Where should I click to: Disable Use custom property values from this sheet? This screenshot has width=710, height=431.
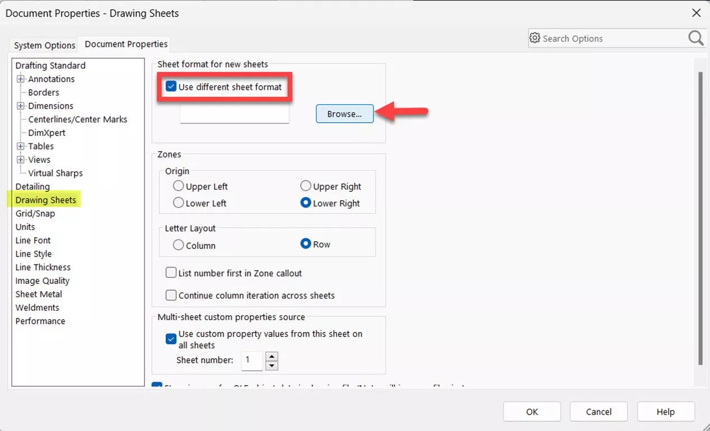click(171, 339)
